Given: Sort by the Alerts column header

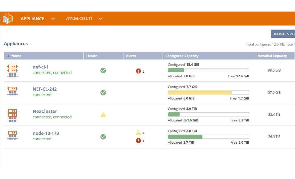Looking at the screenshot, I should pyautogui.click(x=143, y=56).
